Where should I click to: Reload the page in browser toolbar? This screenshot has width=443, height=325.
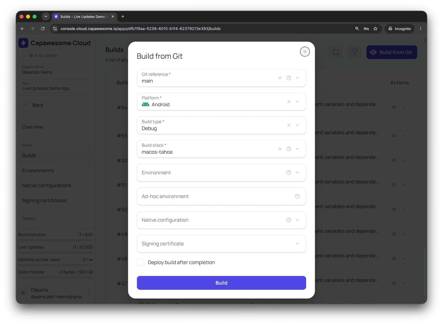pyautogui.click(x=43, y=29)
